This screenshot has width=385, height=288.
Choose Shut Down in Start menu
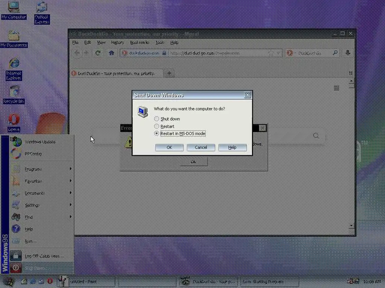click(42, 268)
